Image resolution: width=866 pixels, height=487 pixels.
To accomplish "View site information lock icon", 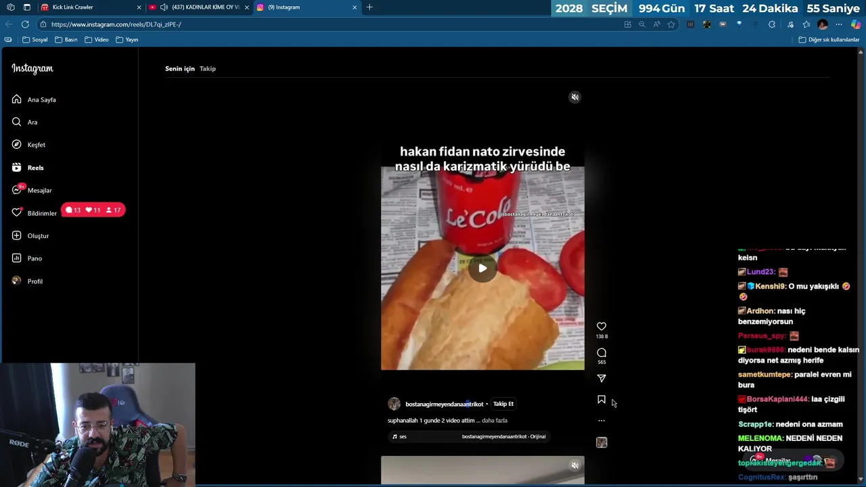I will pos(43,24).
